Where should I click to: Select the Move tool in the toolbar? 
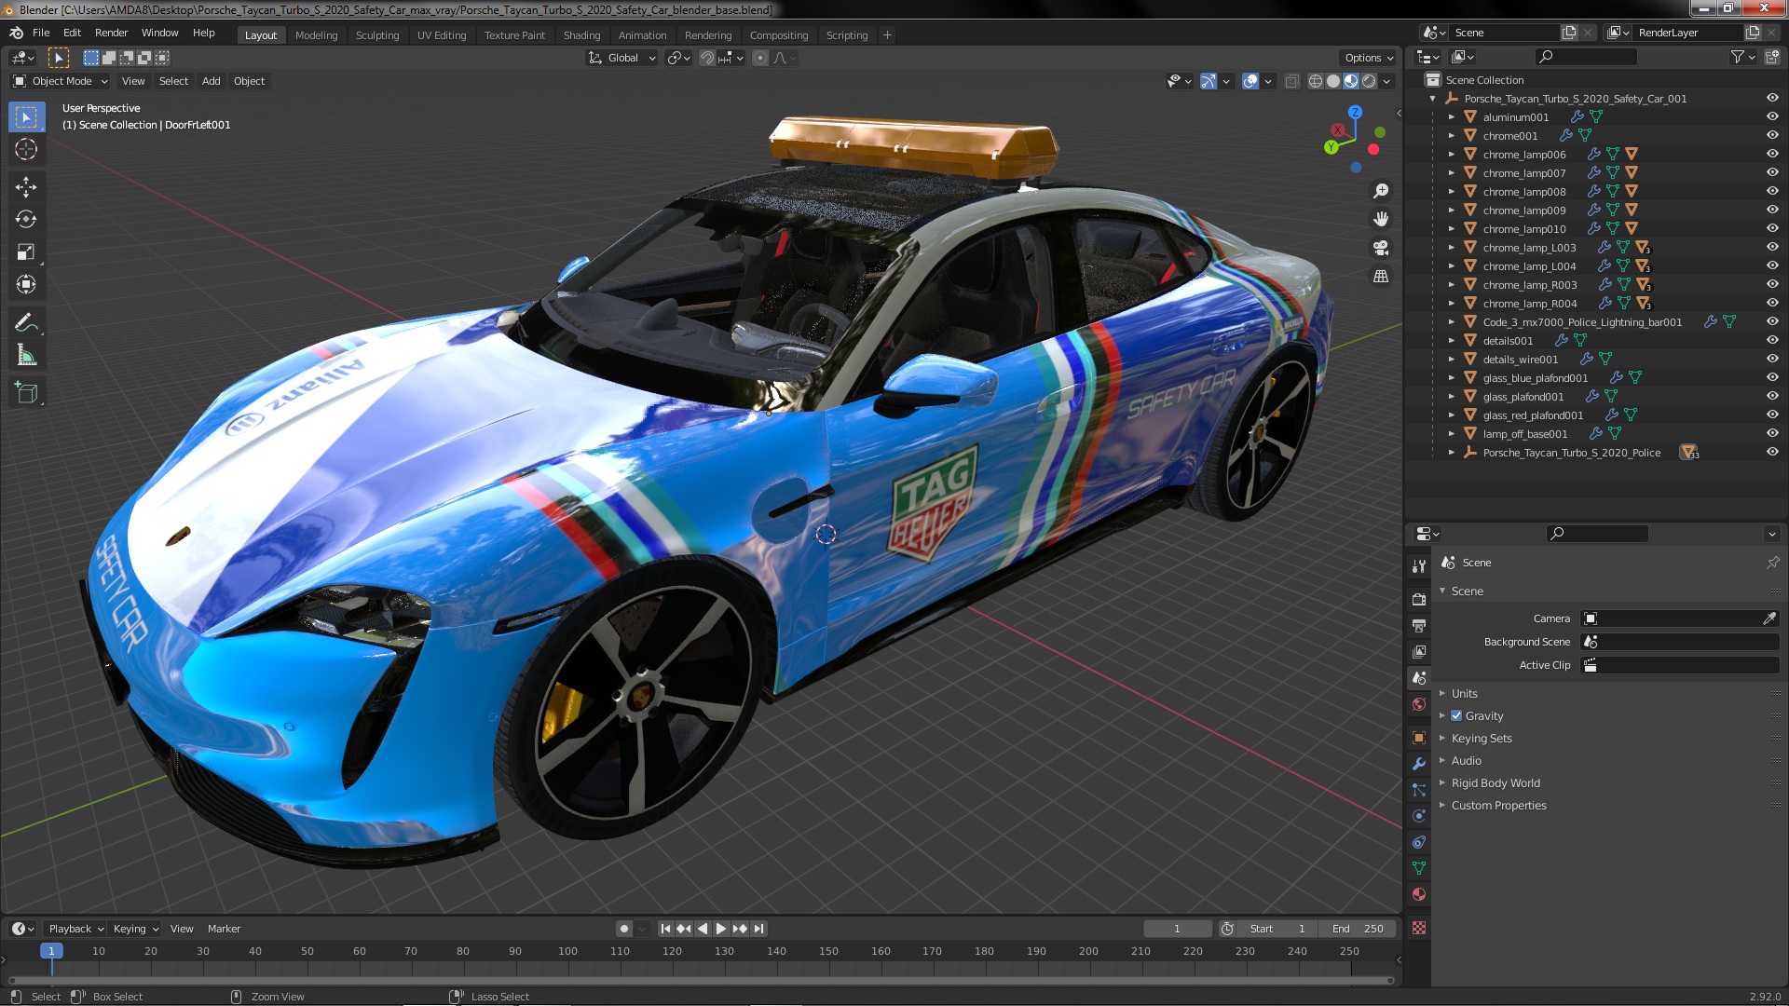click(26, 187)
